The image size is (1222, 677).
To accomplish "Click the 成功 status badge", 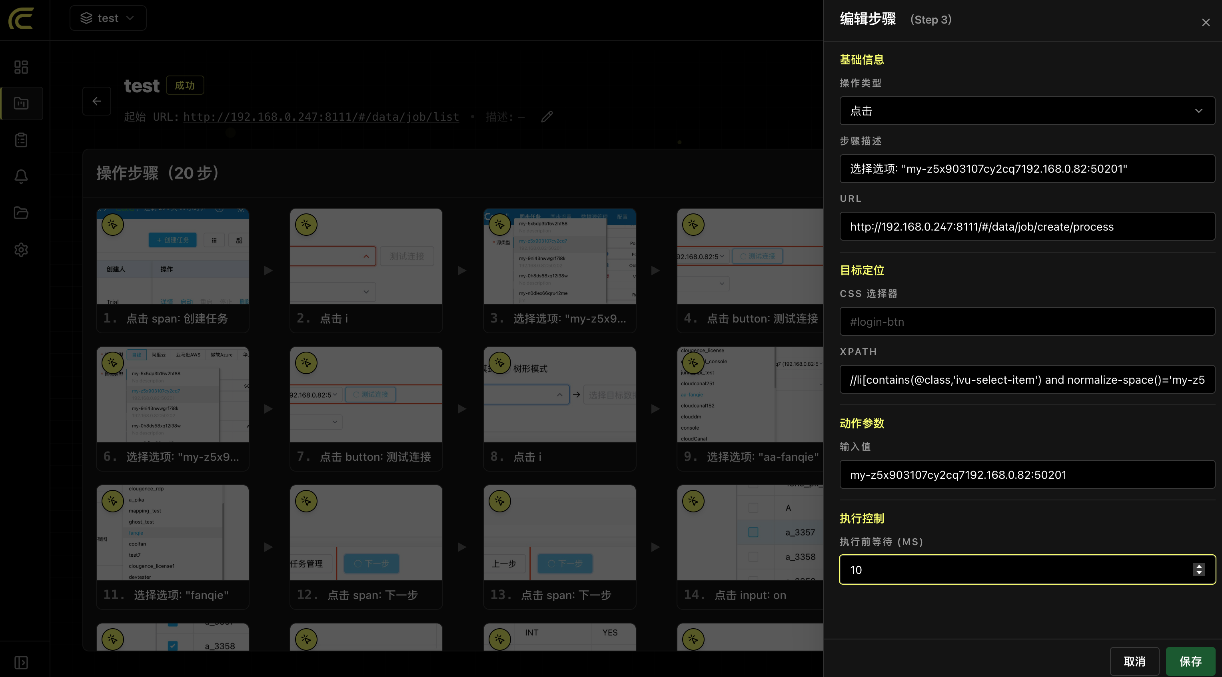I will tap(185, 86).
